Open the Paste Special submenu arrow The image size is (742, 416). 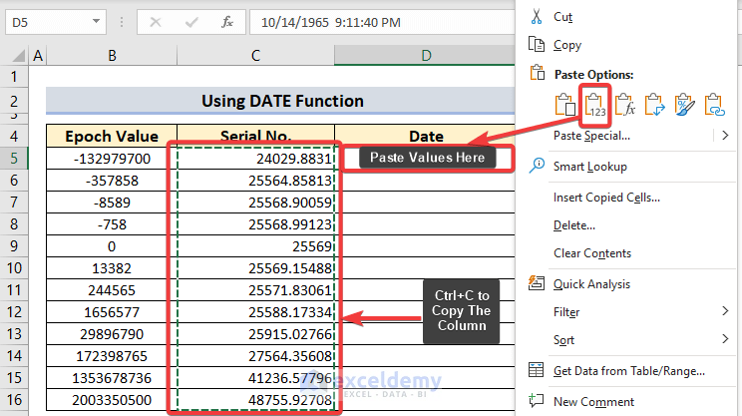pyautogui.click(x=723, y=136)
